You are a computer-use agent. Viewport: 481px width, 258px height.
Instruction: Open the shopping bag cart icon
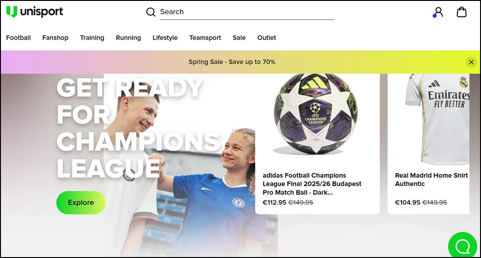[x=462, y=12]
